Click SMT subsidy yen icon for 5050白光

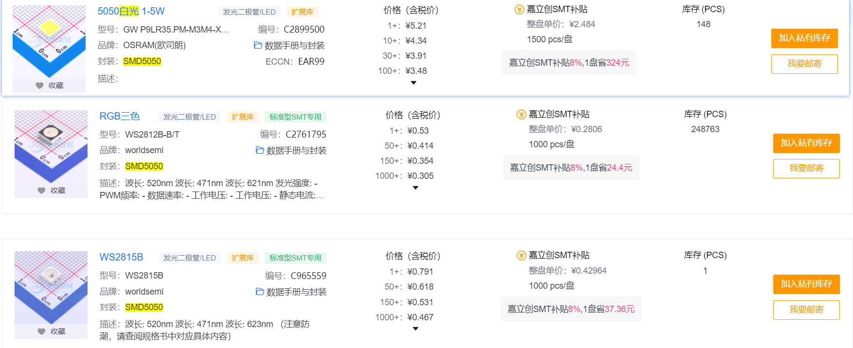click(519, 10)
